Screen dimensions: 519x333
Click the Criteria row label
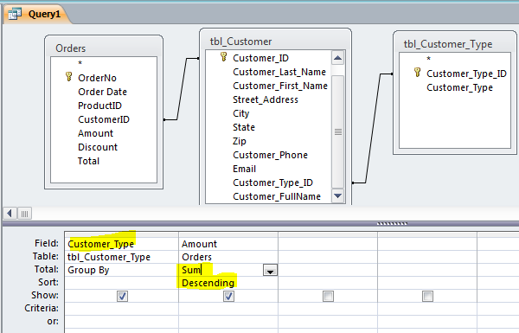42,308
